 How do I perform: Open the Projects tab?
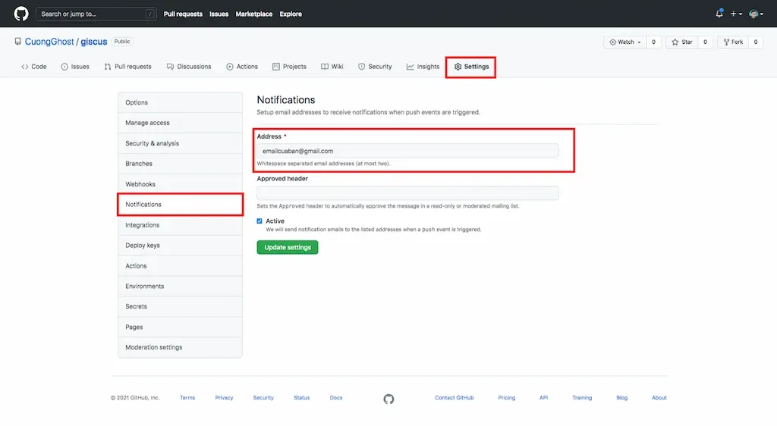pos(289,66)
